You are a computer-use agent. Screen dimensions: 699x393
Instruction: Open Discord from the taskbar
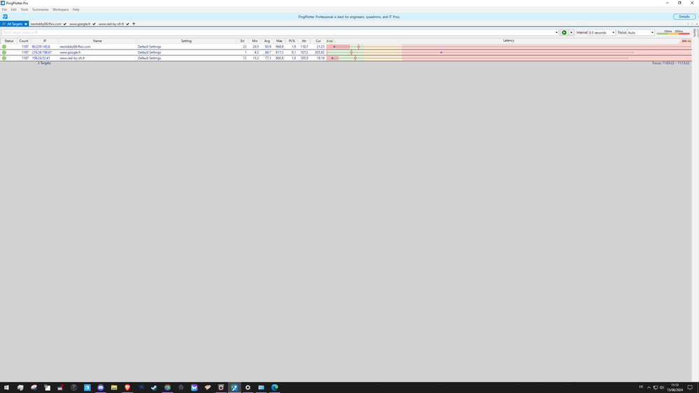(101, 387)
